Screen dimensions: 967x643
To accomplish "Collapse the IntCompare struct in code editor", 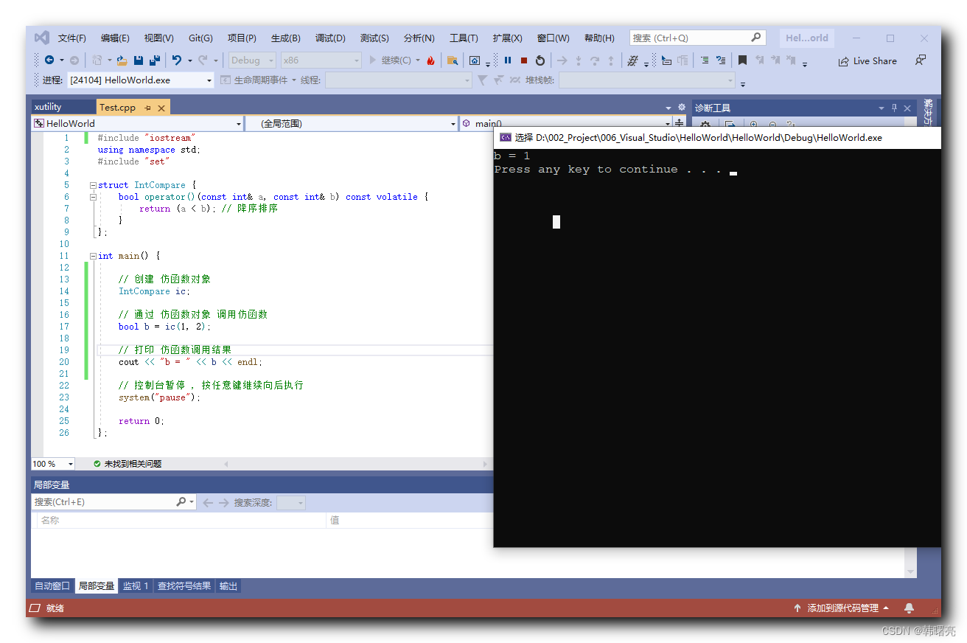I will [91, 184].
